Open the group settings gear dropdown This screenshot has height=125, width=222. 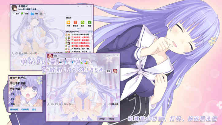41,14
